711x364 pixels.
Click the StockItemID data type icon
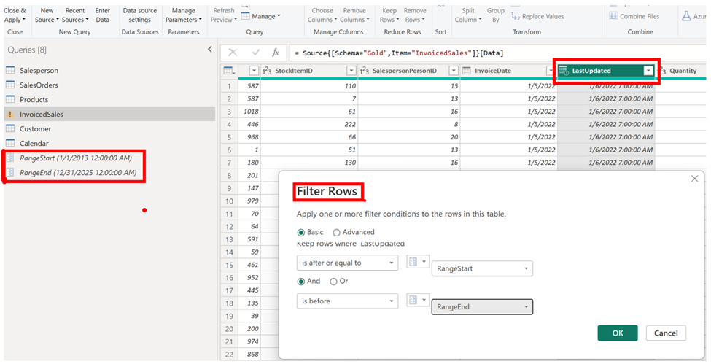tap(267, 71)
